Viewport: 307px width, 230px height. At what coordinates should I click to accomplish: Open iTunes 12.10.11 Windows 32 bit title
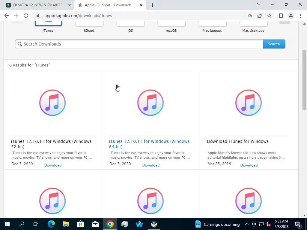coord(51,144)
